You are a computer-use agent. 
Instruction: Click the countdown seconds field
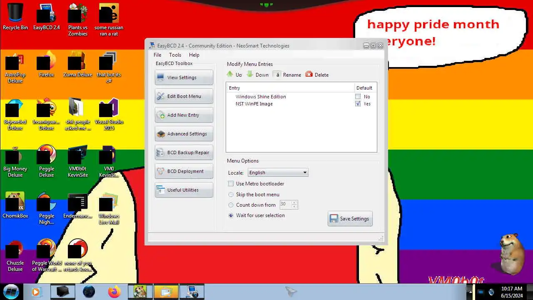tap(285, 205)
